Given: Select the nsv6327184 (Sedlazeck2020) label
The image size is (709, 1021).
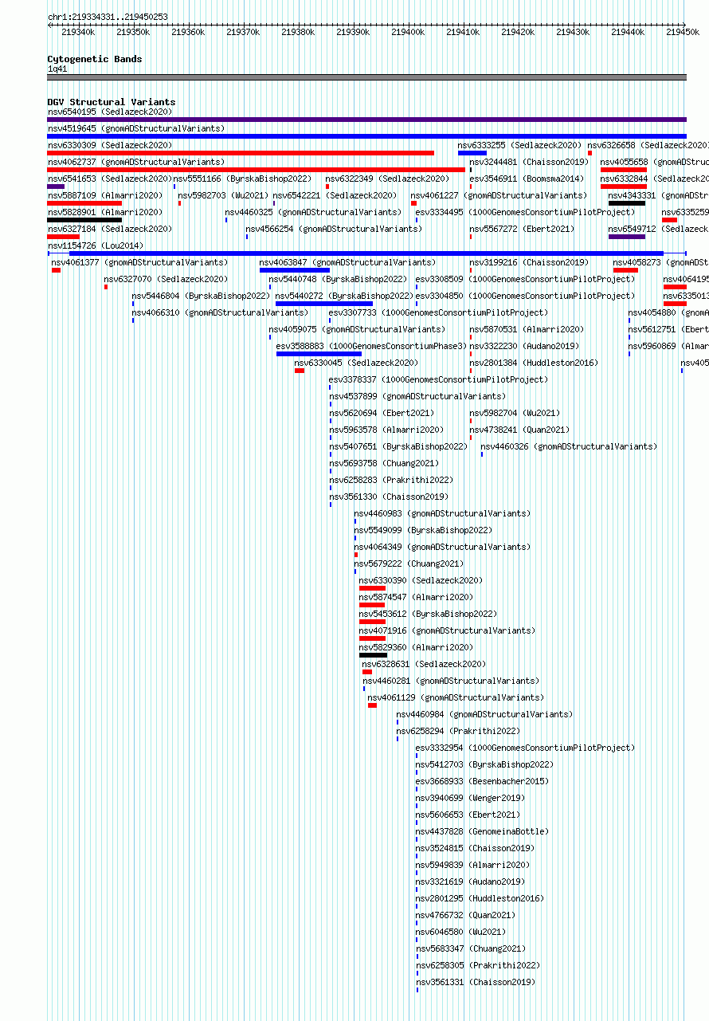Looking at the screenshot, I should pos(110,229).
